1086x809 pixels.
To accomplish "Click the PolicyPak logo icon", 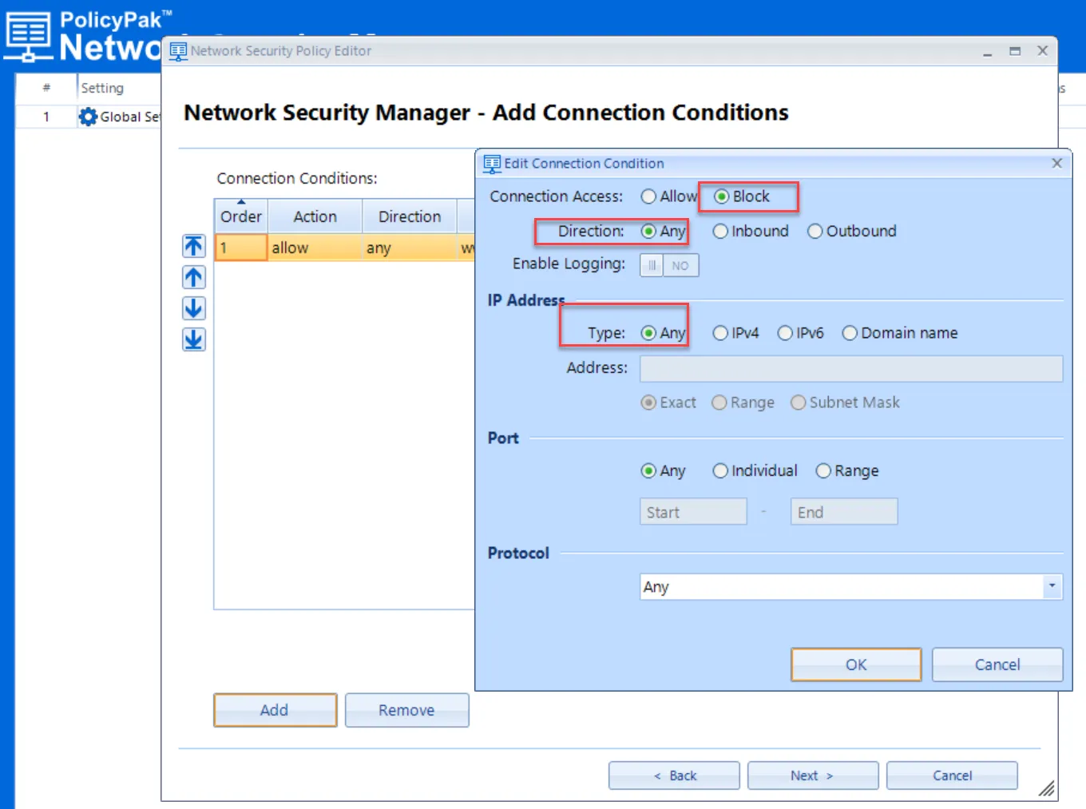I will click(30, 36).
